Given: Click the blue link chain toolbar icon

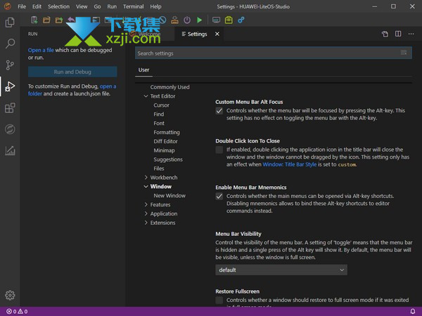Looking at the screenshot, I should point(241,20).
